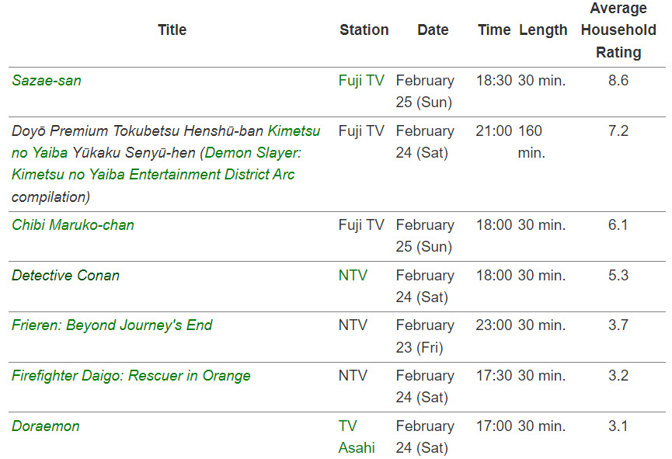Click the TV Asahi station link
Viewport: 672px width, 459px height.
click(x=357, y=436)
